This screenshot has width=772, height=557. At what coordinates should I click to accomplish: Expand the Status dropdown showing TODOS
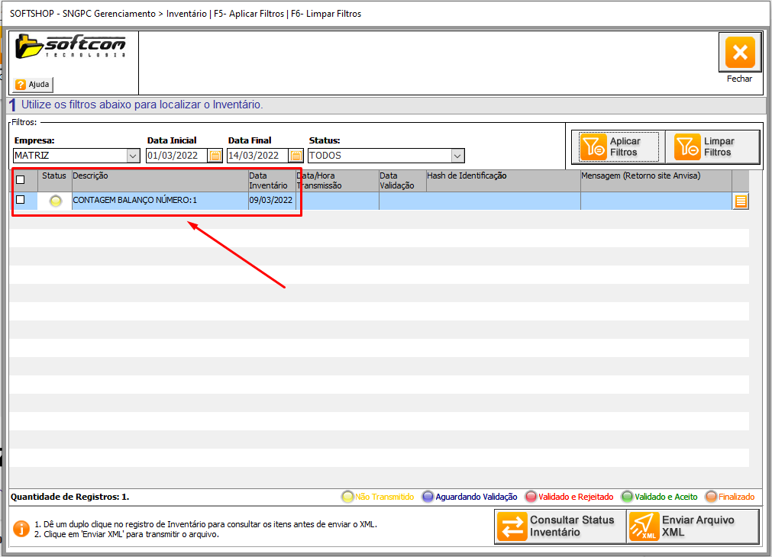click(457, 156)
